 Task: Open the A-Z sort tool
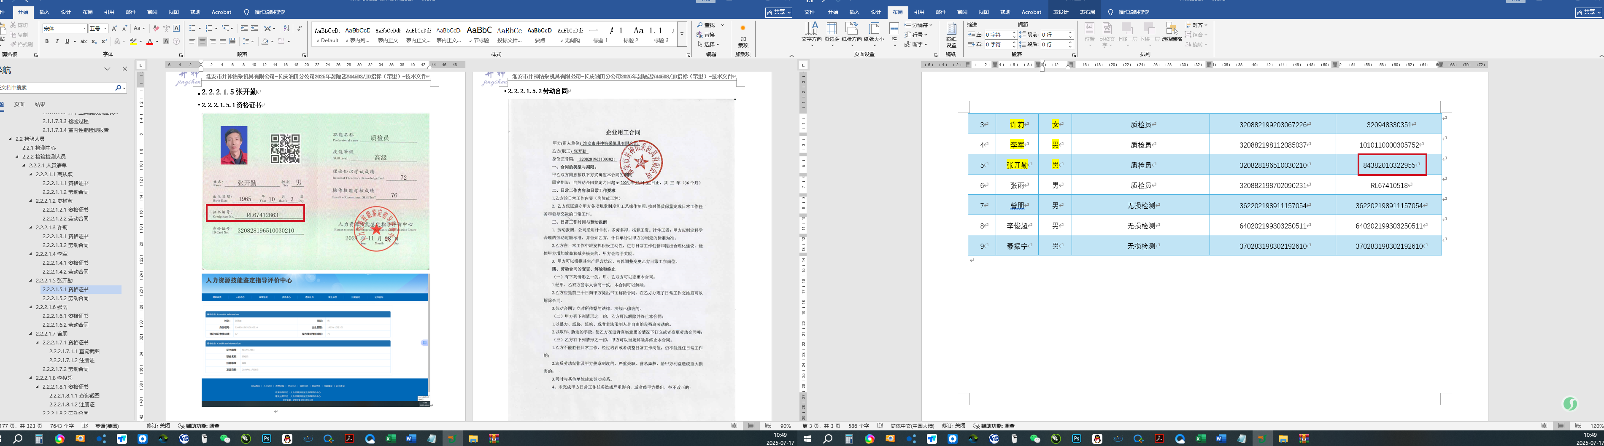coord(286,29)
